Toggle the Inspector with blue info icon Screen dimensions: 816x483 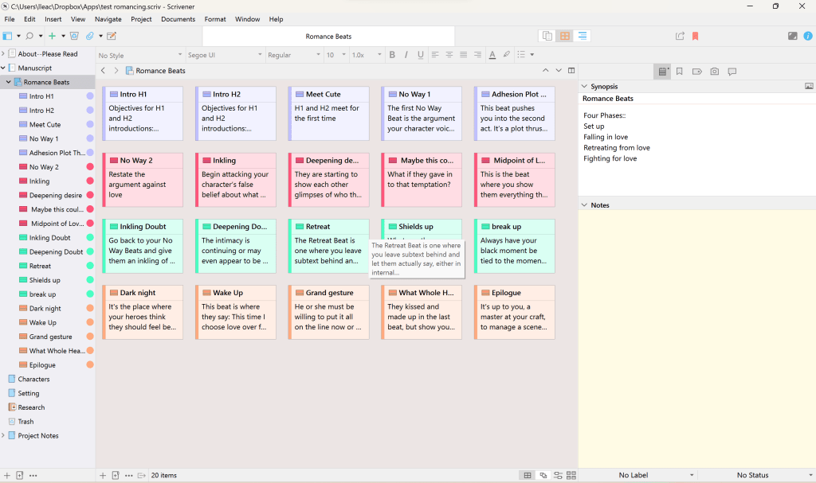pos(808,36)
